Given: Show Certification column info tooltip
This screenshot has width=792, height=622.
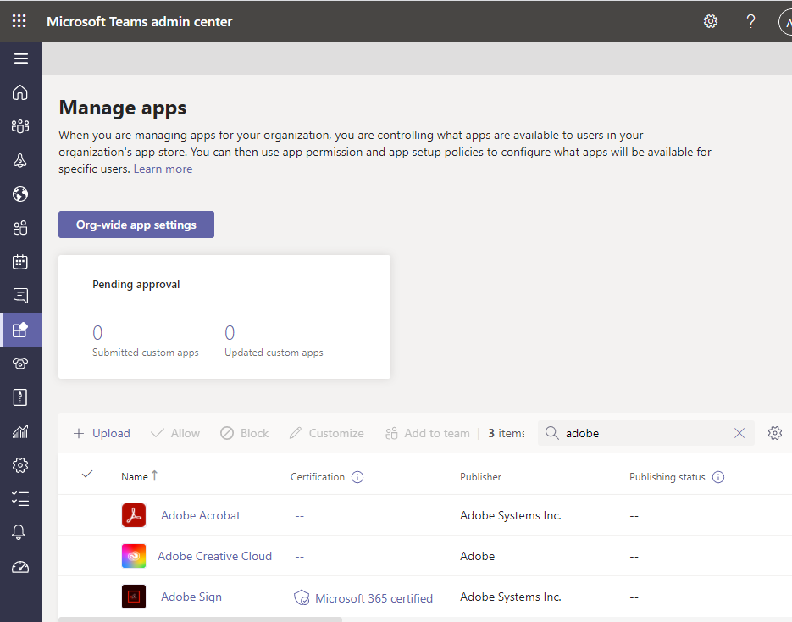Looking at the screenshot, I should [357, 477].
